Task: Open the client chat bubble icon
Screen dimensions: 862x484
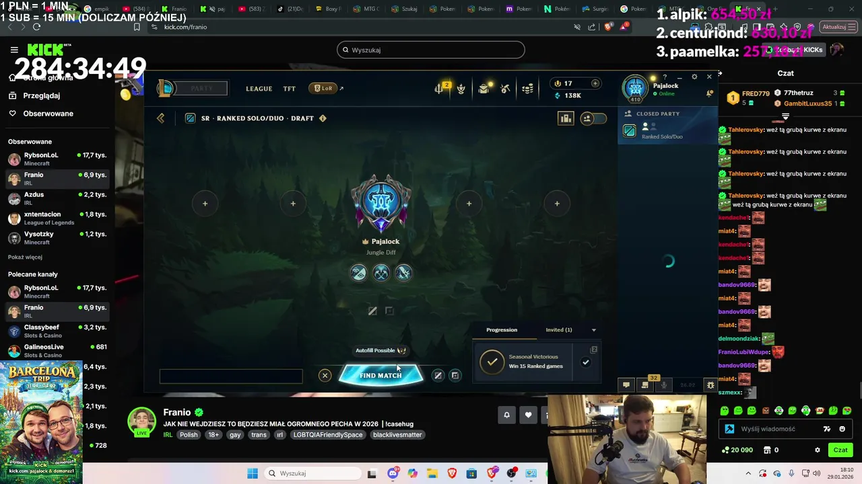Action: tap(626, 385)
